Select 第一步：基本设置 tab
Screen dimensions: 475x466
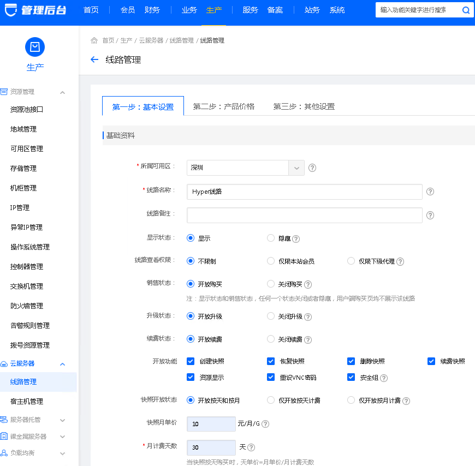[x=143, y=106]
